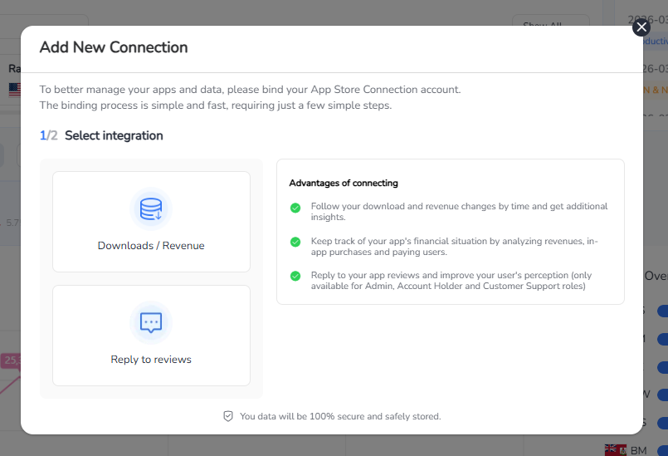Select the Downloads / Revenue label
Viewport: 668px width, 456px height.
(151, 246)
